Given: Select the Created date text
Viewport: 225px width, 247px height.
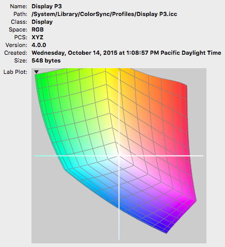Looking at the screenshot, I should (x=126, y=53).
